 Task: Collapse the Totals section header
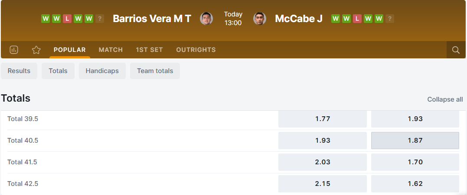(x=16, y=98)
